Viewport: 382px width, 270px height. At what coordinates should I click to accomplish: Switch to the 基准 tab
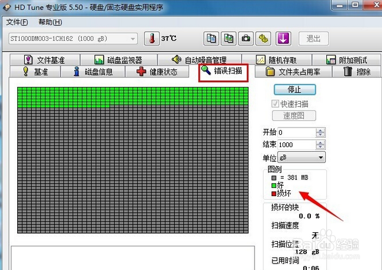click(36, 71)
